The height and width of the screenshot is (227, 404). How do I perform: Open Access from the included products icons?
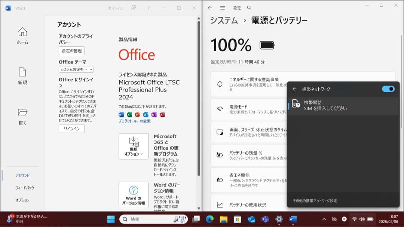pyautogui.click(x=161, y=115)
